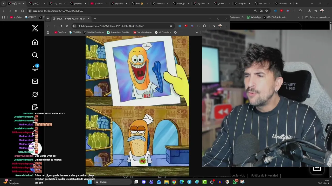Switch to the (3) Julian tab

point(119,4)
